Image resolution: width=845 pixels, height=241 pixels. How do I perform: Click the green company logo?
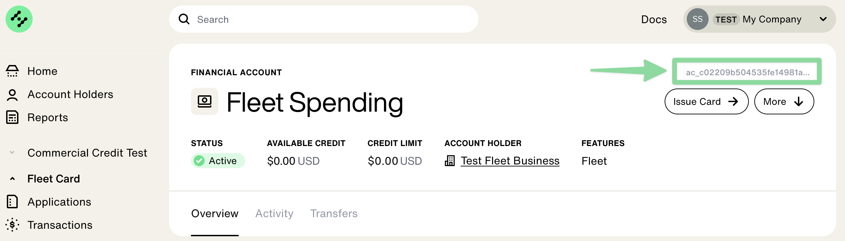[x=19, y=19]
